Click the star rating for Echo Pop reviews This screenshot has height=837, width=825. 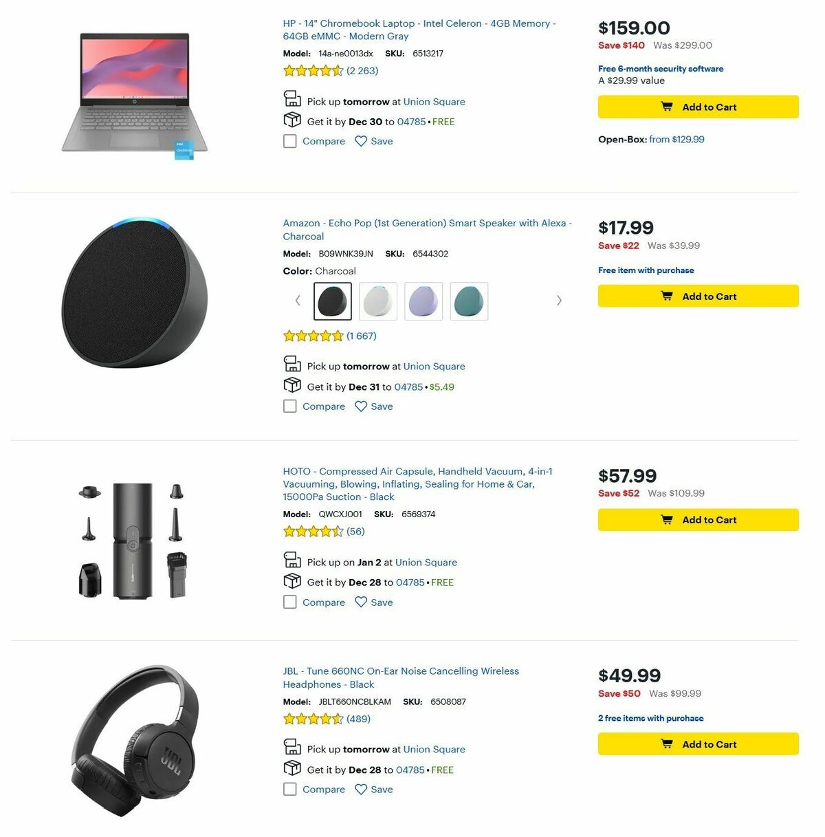click(x=313, y=336)
